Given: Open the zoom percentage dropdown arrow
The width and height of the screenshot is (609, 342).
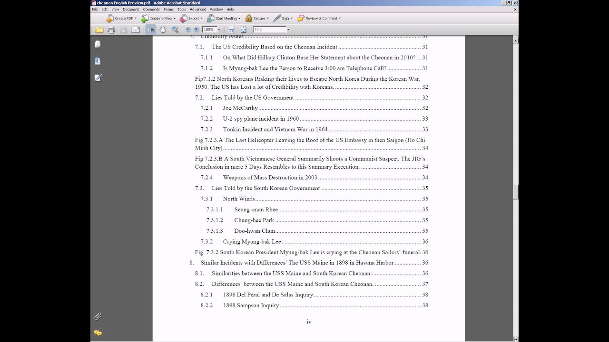Looking at the screenshot, I should click(219, 29).
